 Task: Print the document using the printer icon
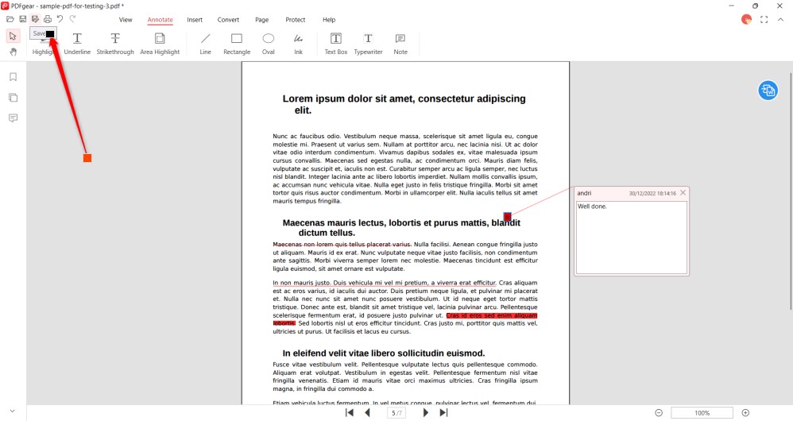48,19
